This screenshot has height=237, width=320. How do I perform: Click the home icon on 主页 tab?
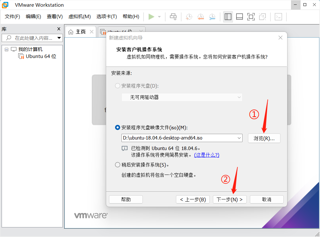coord(71,32)
